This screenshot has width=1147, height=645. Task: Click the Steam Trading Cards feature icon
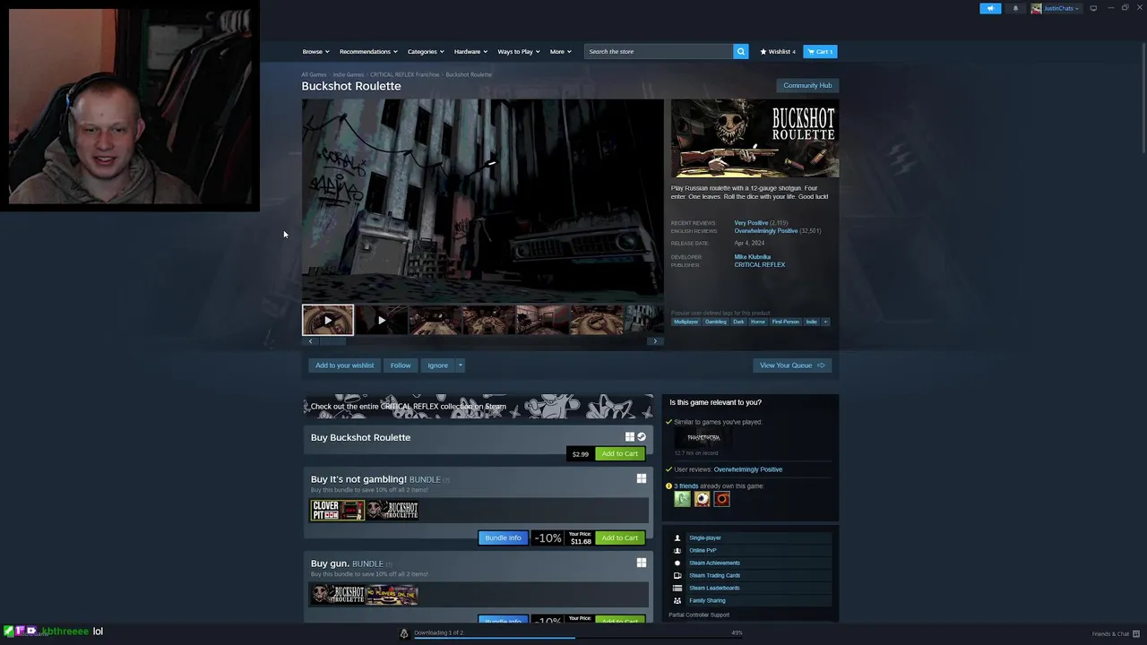[677, 575]
